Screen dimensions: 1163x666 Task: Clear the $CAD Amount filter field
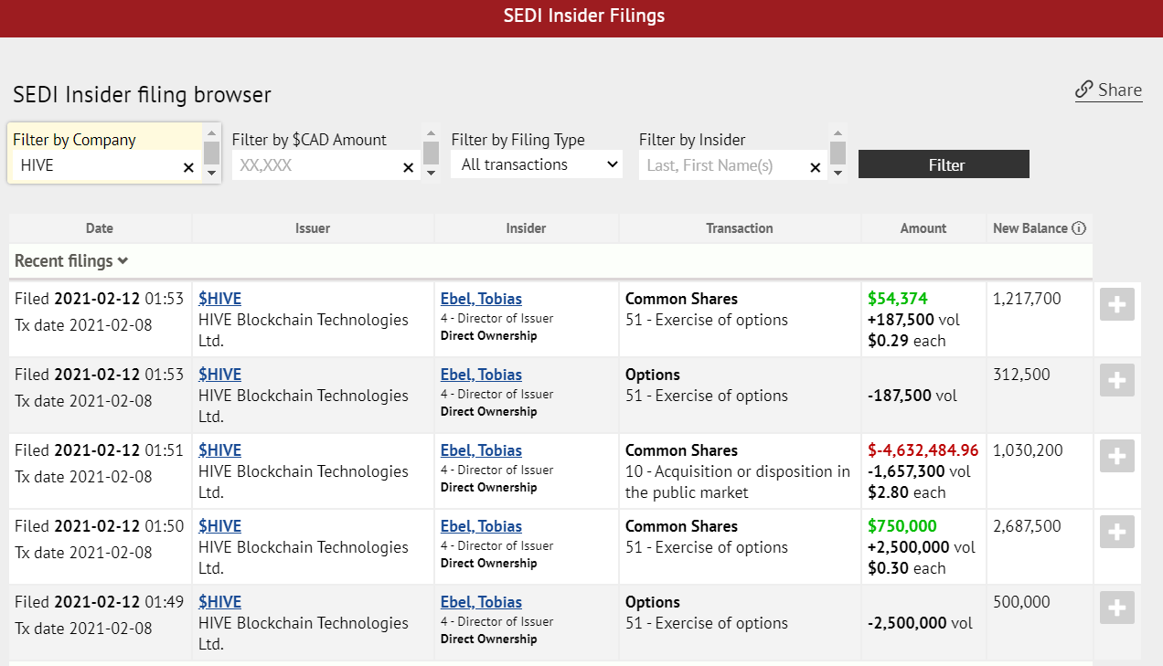point(409,167)
